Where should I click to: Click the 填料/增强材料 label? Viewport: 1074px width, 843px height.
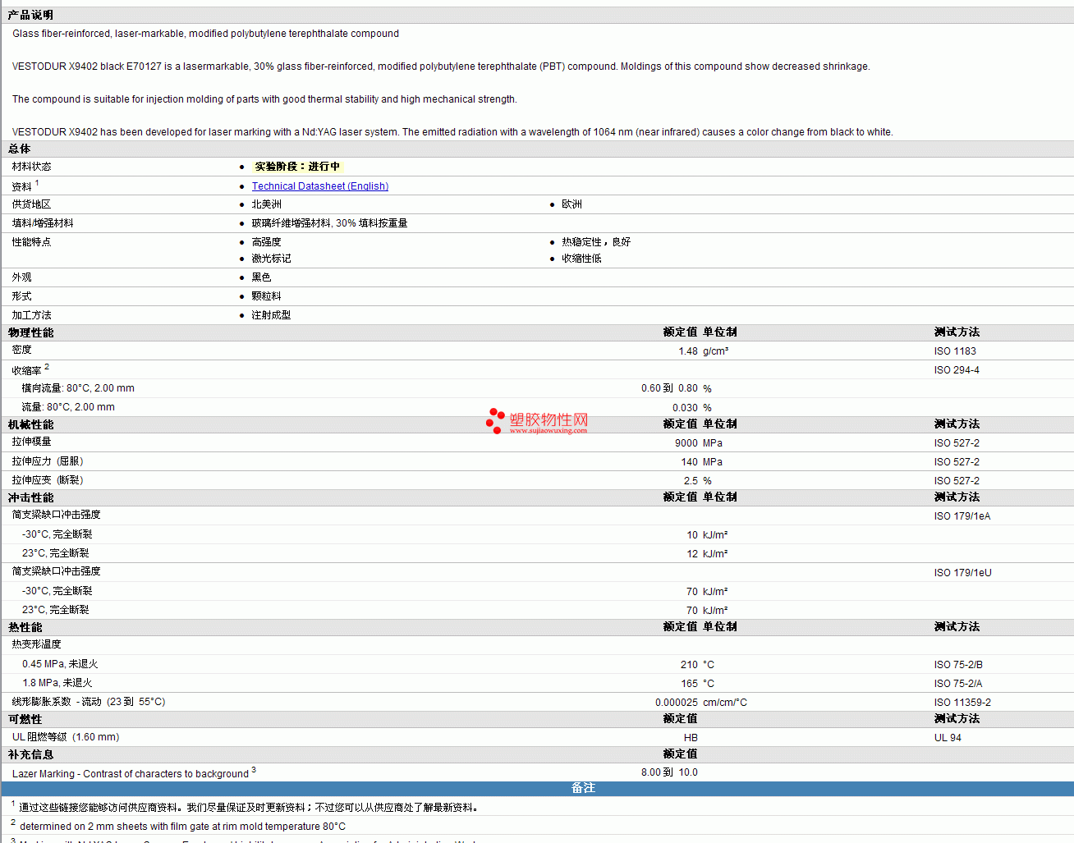tap(43, 223)
